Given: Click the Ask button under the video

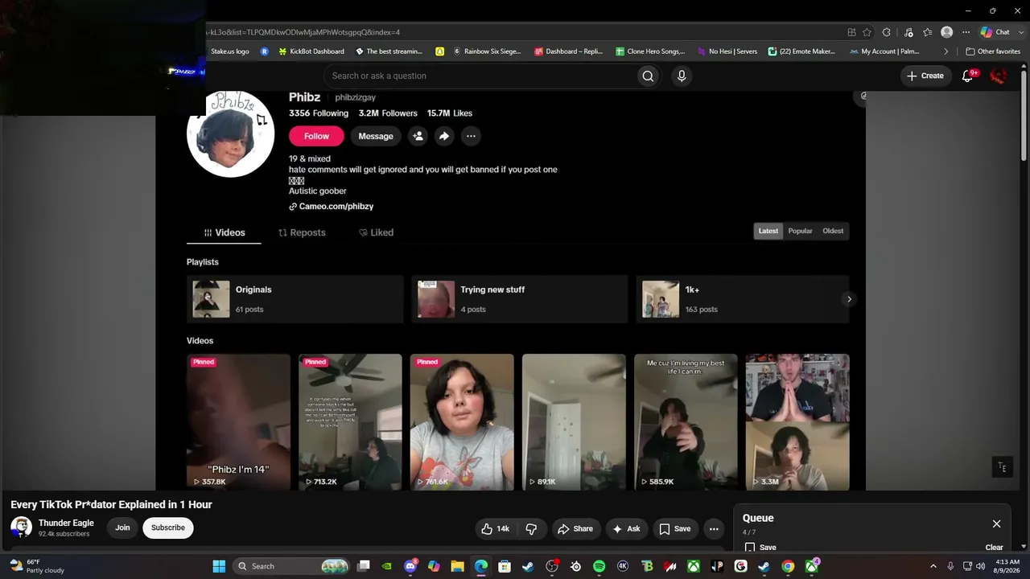Looking at the screenshot, I should 626,528.
